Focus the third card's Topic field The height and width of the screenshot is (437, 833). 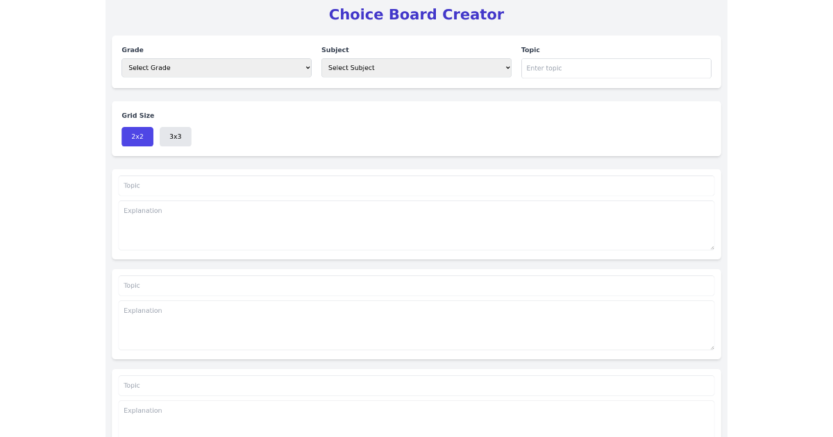[415, 386]
